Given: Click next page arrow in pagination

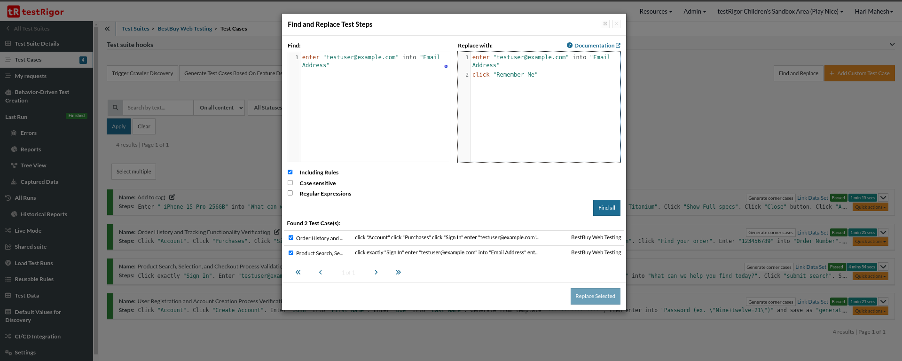Looking at the screenshot, I should tap(376, 273).
